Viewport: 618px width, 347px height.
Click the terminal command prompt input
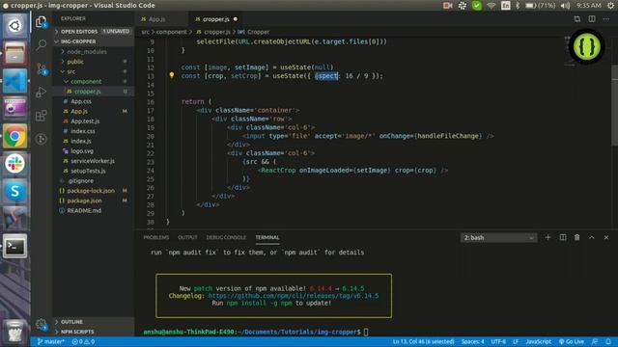[x=366, y=332]
